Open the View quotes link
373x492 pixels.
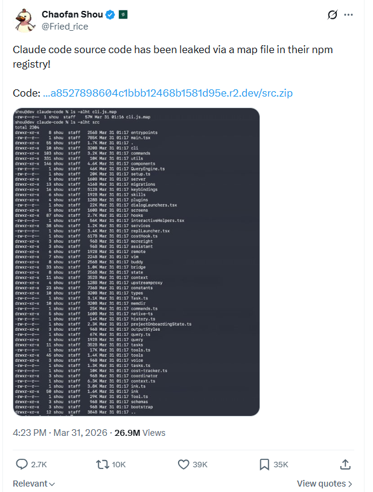pyautogui.click(x=321, y=484)
